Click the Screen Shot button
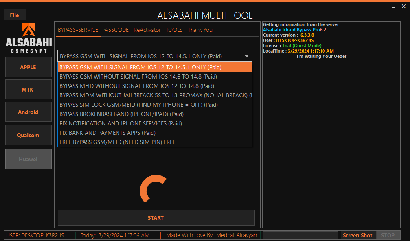Viewport: 410px width, 241px height. 357,235
